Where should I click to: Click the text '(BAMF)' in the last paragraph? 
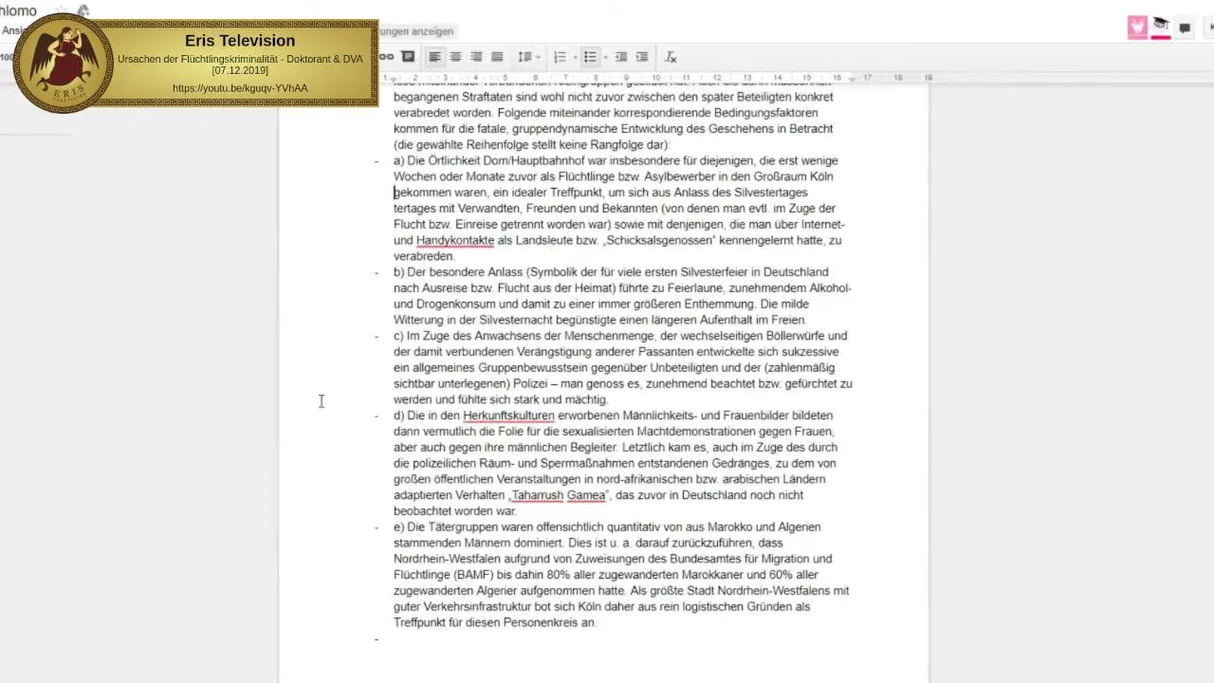pyautogui.click(x=473, y=575)
